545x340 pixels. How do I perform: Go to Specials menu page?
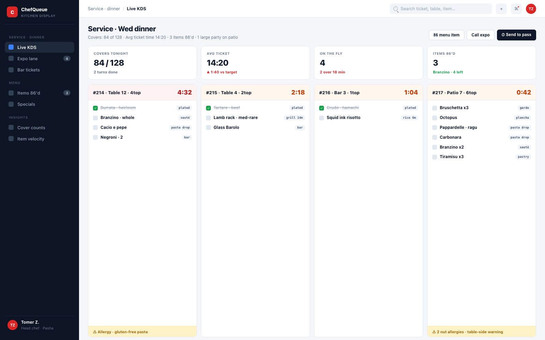coord(40,104)
